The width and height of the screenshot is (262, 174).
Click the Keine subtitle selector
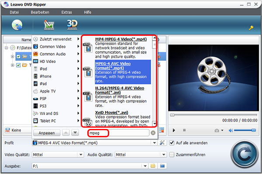coord(18,130)
